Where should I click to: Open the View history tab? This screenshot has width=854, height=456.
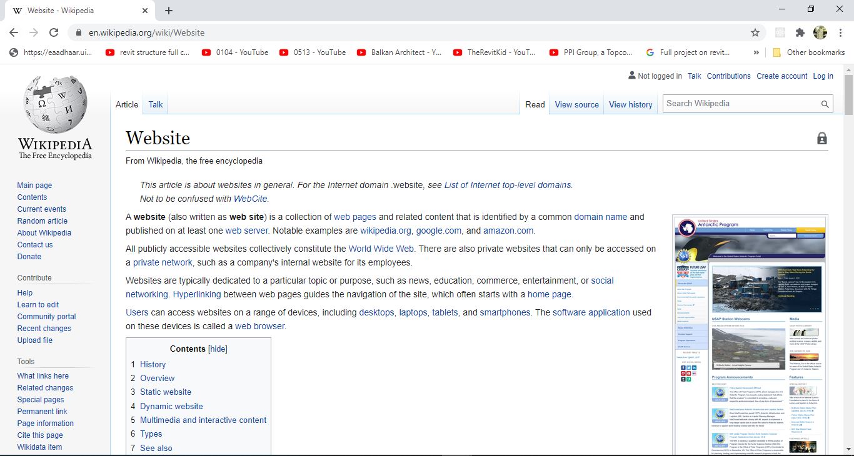tap(631, 104)
